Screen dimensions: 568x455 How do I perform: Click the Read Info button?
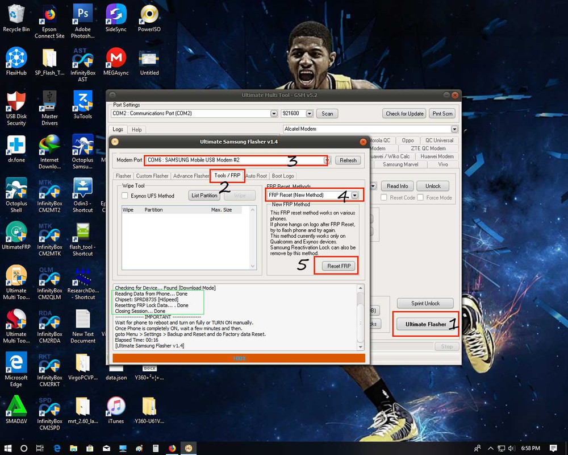click(397, 186)
